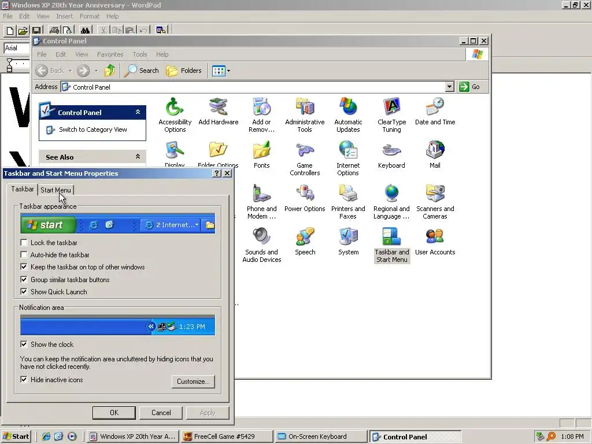The image size is (592, 444).
Task: Open the Fonts folder icon
Action: [x=261, y=155]
